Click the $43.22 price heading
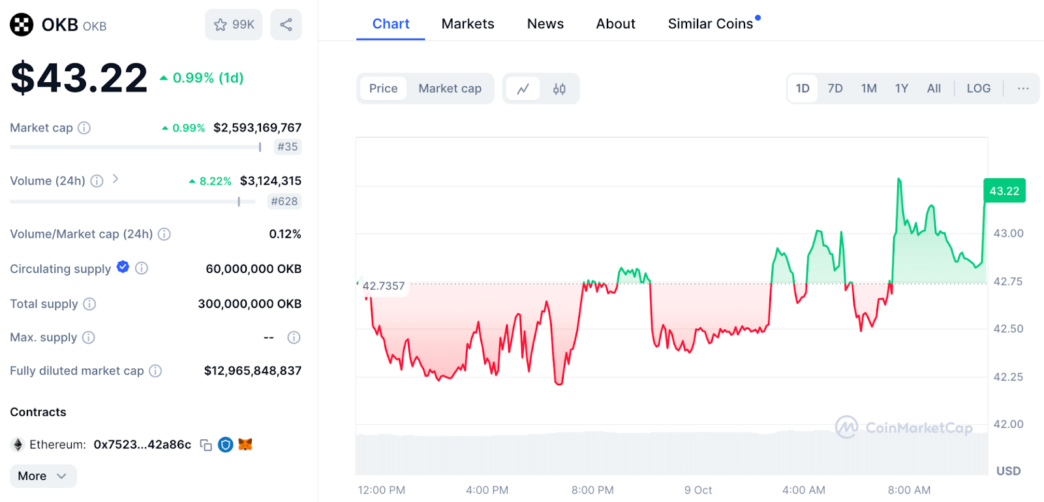 click(x=79, y=78)
